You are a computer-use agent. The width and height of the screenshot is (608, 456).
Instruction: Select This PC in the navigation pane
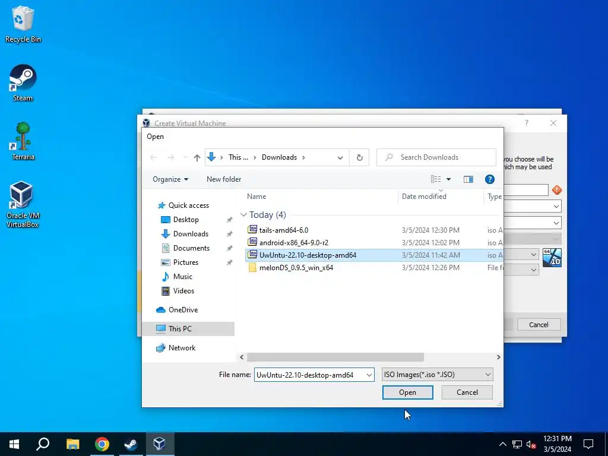188,329
